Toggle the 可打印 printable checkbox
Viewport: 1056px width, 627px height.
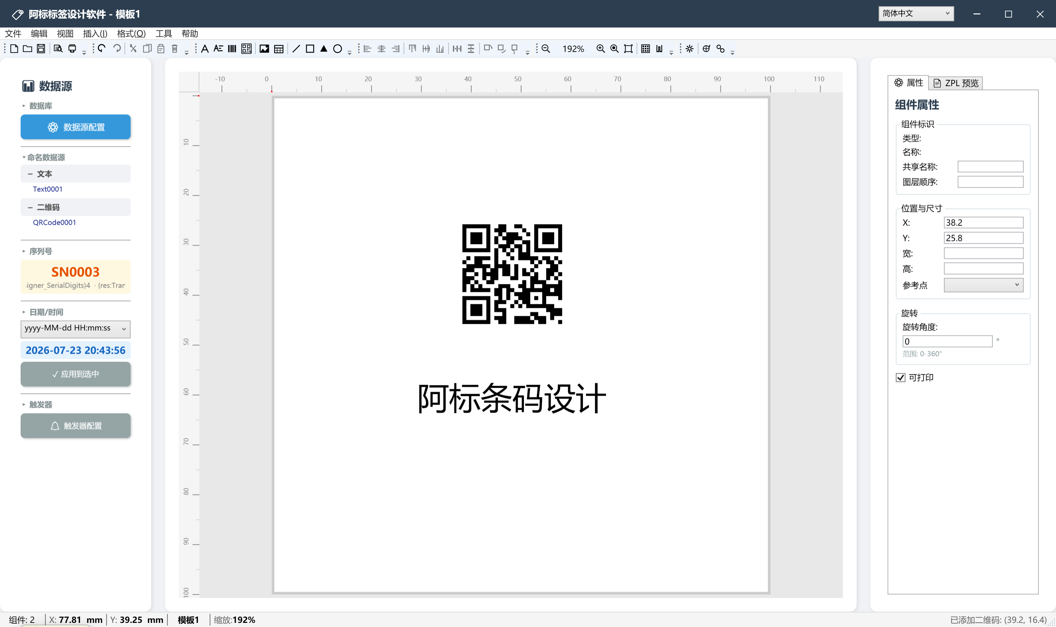point(900,377)
